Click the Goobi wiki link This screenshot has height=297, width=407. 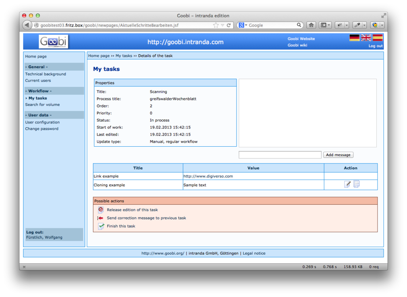click(x=297, y=45)
